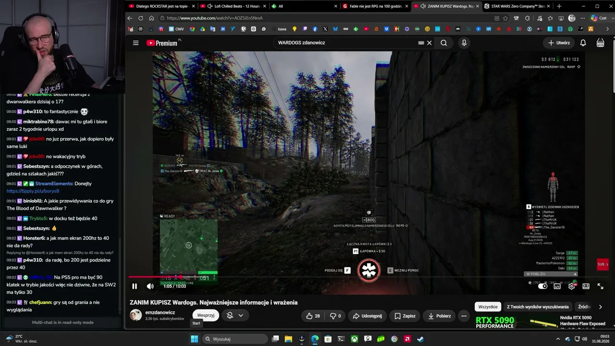615x346 pixels.
Task: Share video with Udostępnij button
Action: point(367,316)
